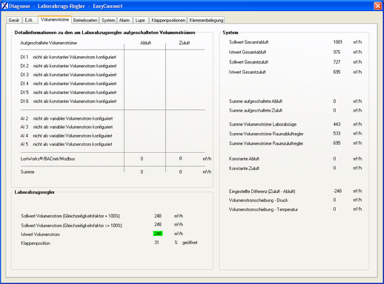
Task: Open the Klappenpositionen tab
Action: [x=168, y=20]
